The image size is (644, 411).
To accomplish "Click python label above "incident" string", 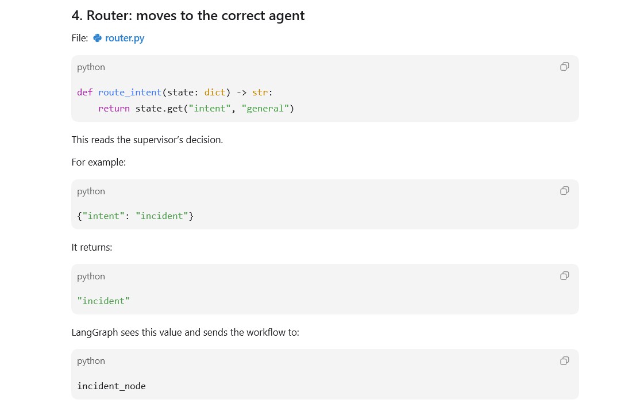I will pos(91,276).
